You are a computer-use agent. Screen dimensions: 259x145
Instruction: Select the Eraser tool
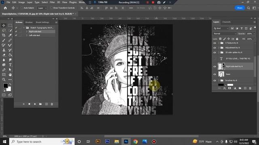4,55
